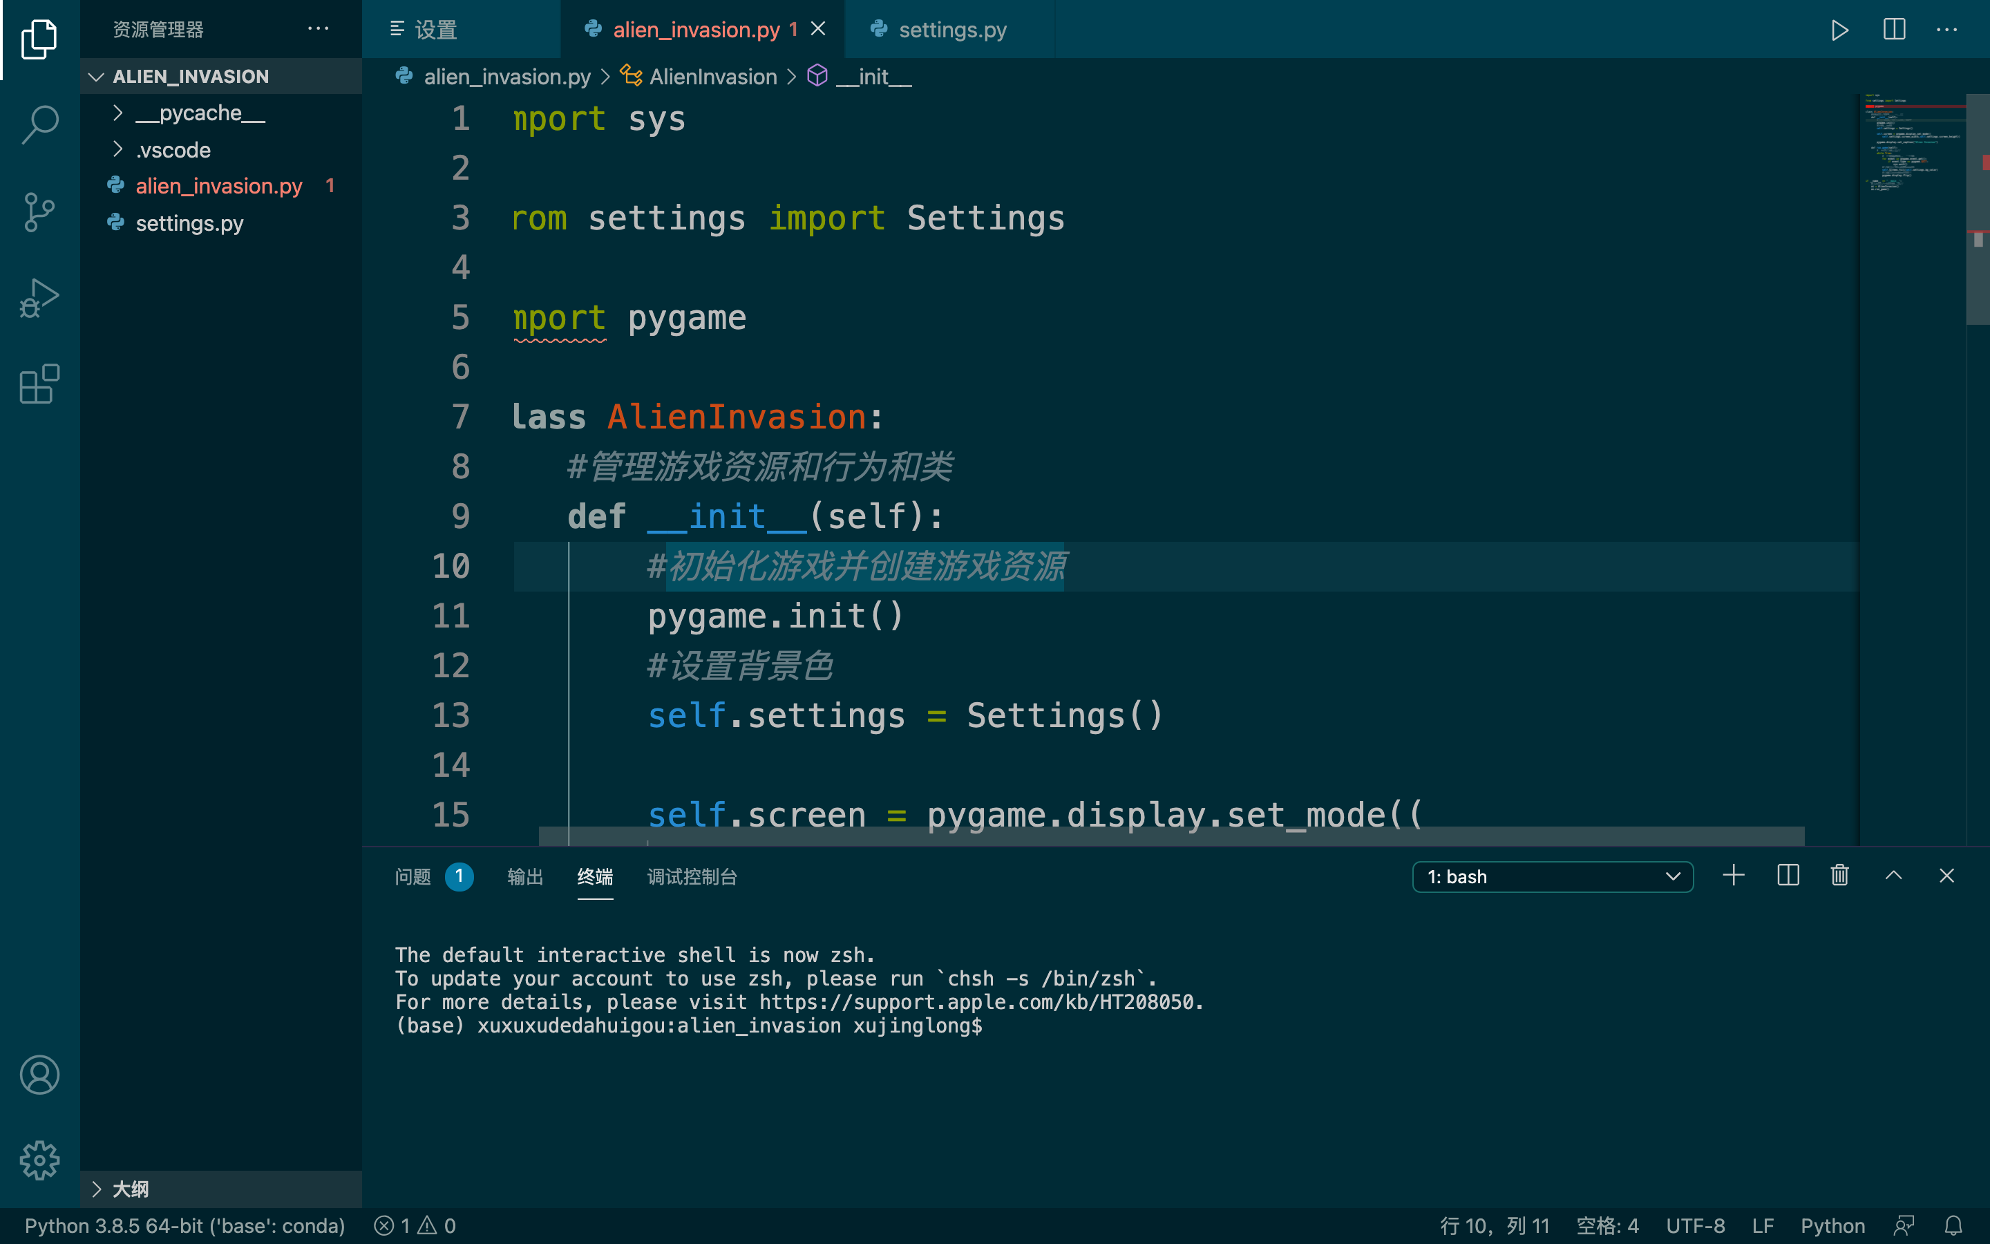Open the Search view in activity bar
Viewport: 1990px width, 1244px height.
tap(39, 125)
